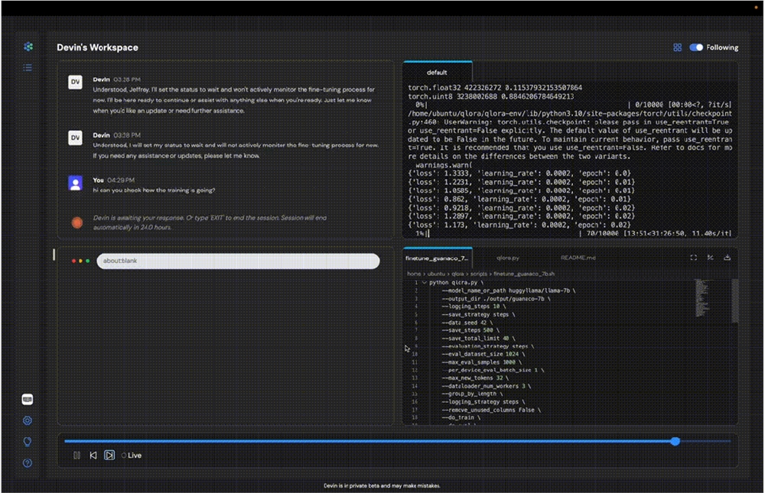
Task: Click the orange awaiting-status indicator dot
Action: coord(77,223)
